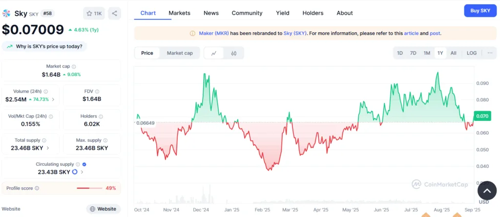Click the current price tag 0.070 on axis

point(482,116)
